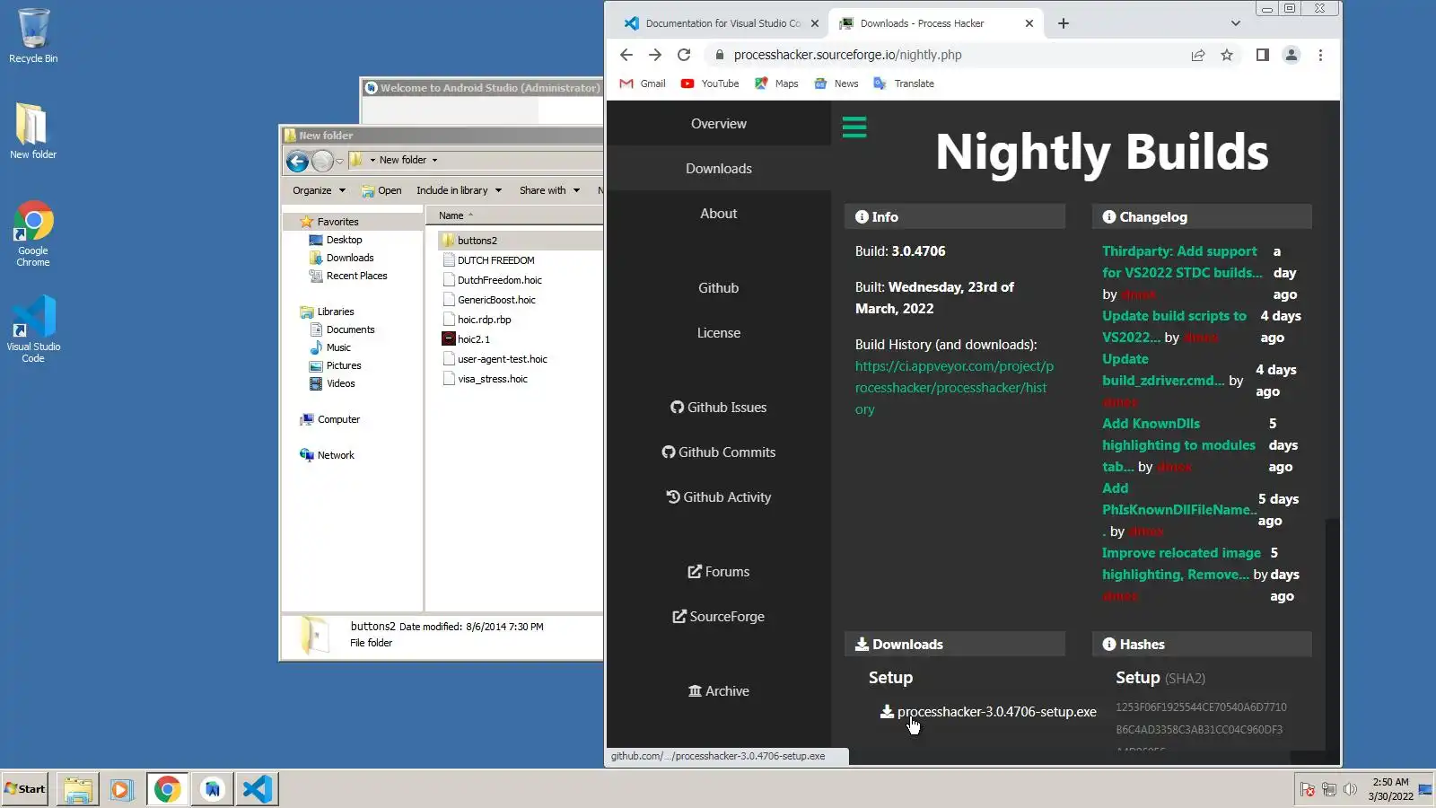Open the News bookmark

pos(836,83)
